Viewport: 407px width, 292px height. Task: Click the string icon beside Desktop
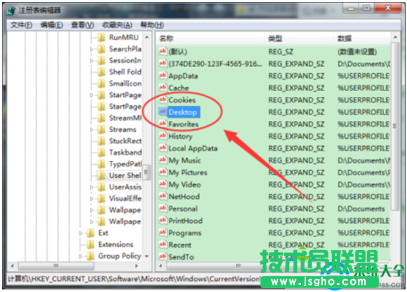163,112
